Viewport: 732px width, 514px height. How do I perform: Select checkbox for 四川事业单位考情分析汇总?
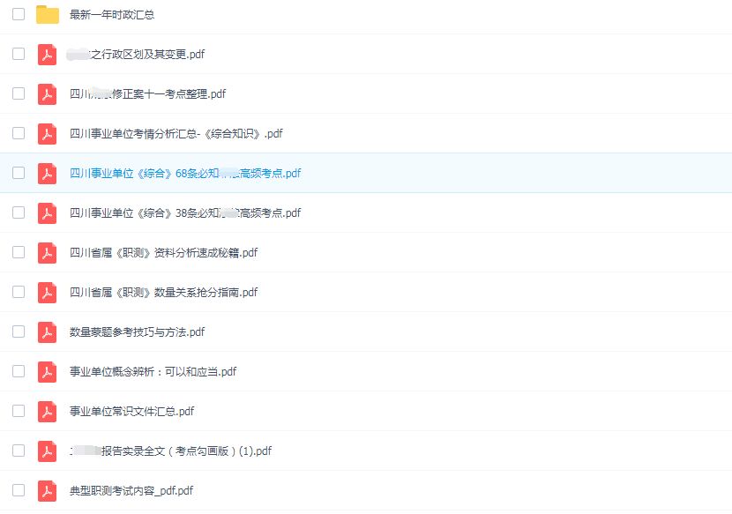point(19,133)
